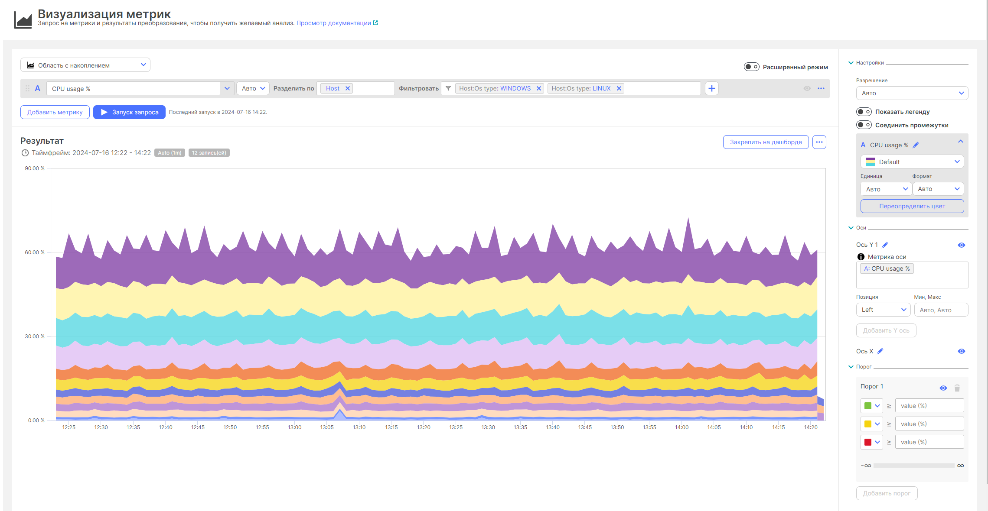
Task: Toggle Соединить промежутки switch
Action: pyautogui.click(x=864, y=125)
